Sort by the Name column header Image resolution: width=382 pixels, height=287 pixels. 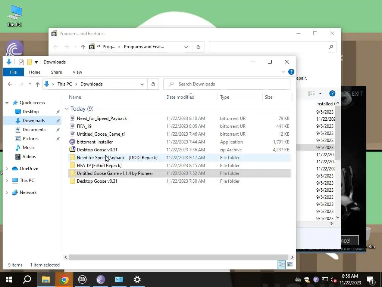[x=75, y=97]
